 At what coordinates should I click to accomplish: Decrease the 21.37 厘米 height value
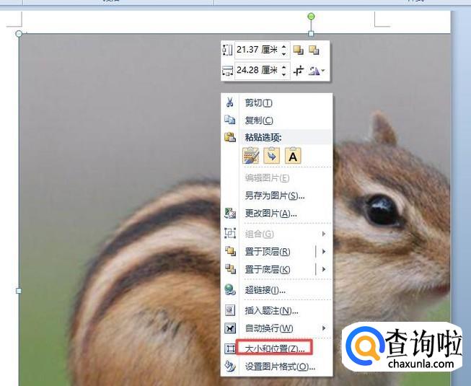click(284, 54)
